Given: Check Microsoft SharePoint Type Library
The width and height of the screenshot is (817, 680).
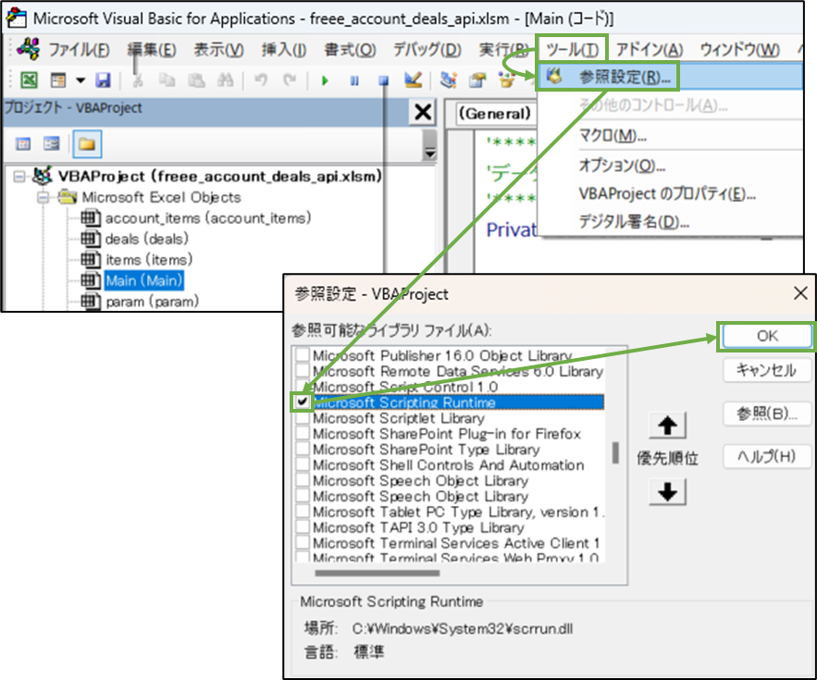Looking at the screenshot, I should point(303,449).
